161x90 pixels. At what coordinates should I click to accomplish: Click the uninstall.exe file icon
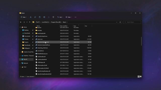pyautogui.click(x=36, y=51)
